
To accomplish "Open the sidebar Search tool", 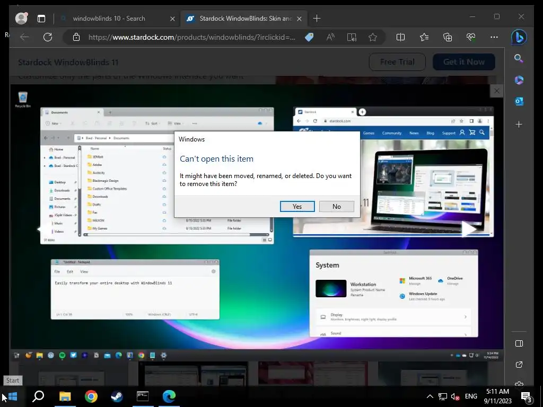I will tap(519, 58).
